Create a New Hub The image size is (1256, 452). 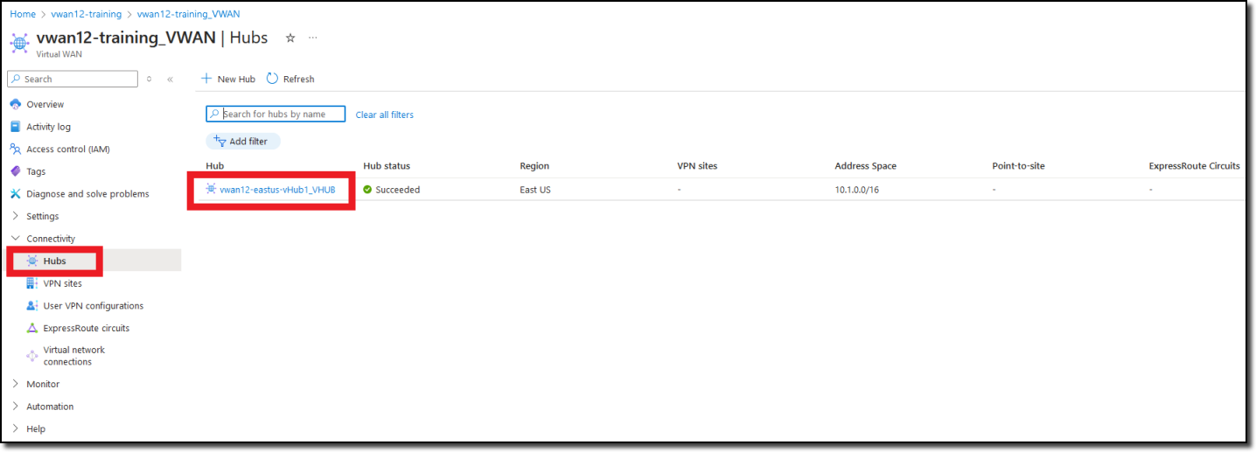coord(228,79)
